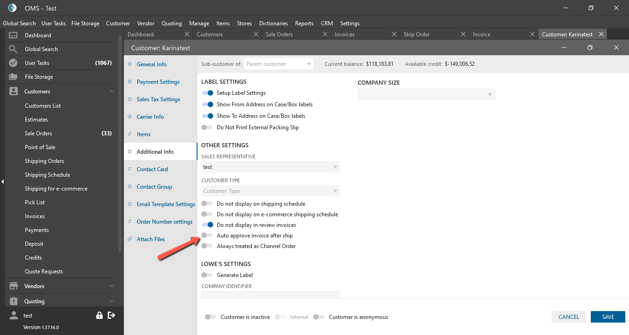Disable Do not display in review invoices

click(x=207, y=225)
